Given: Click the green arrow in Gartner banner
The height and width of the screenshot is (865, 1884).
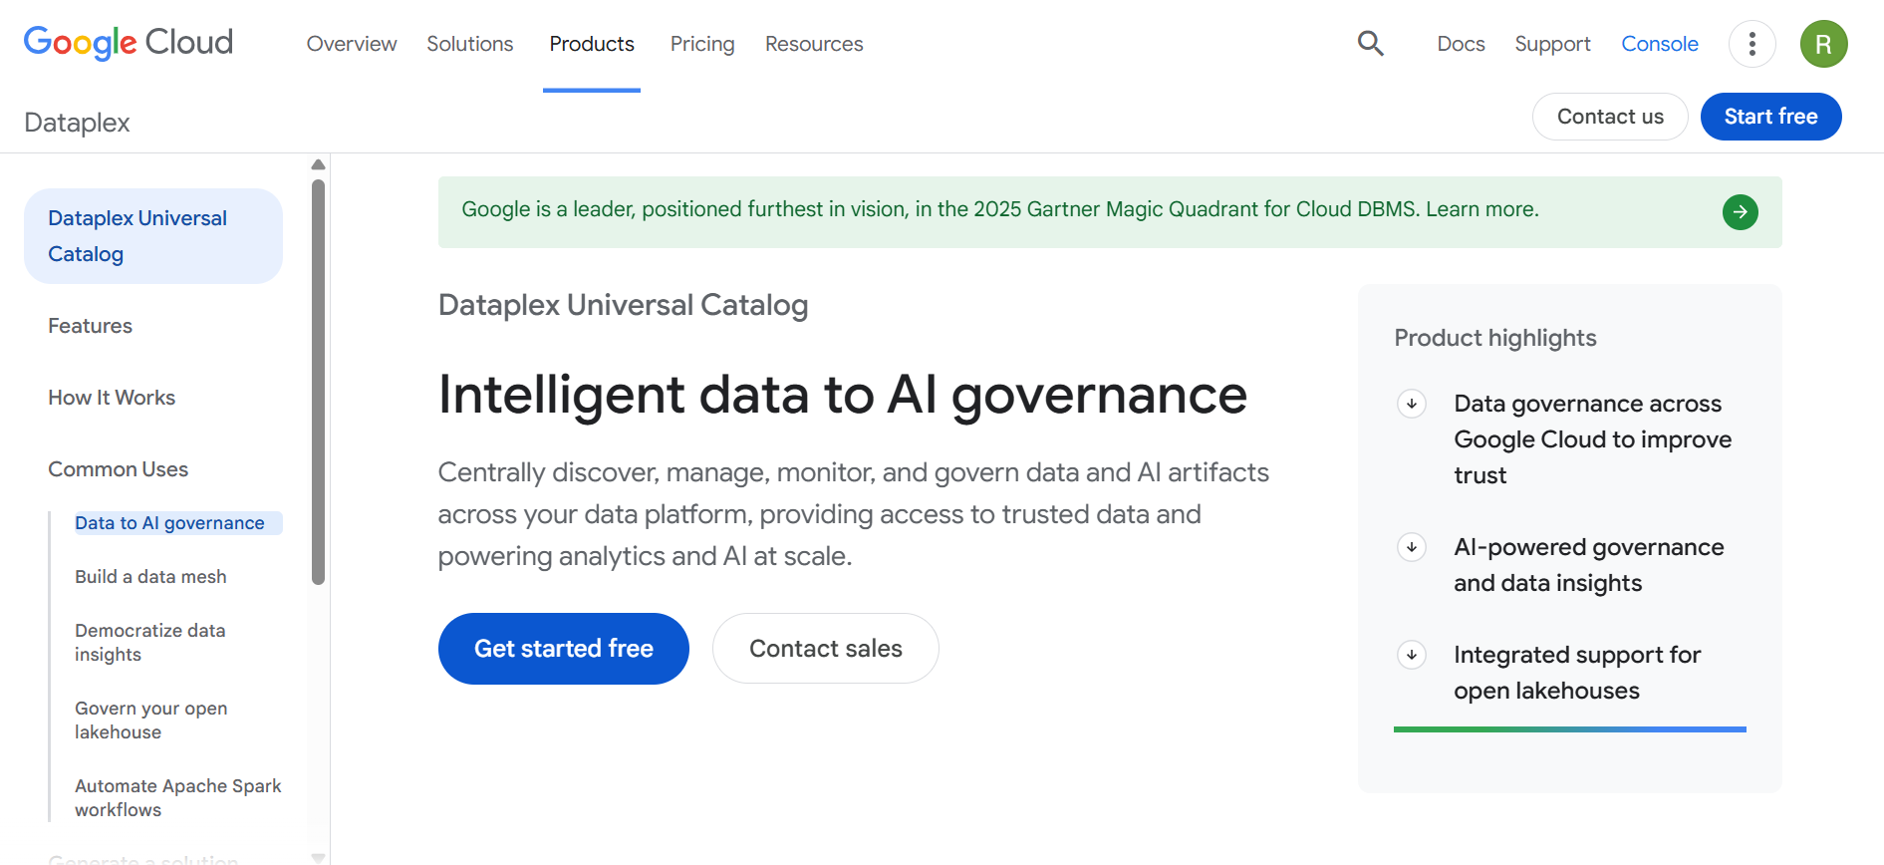Looking at the screenshot, I should click(x=1740, y=211).
